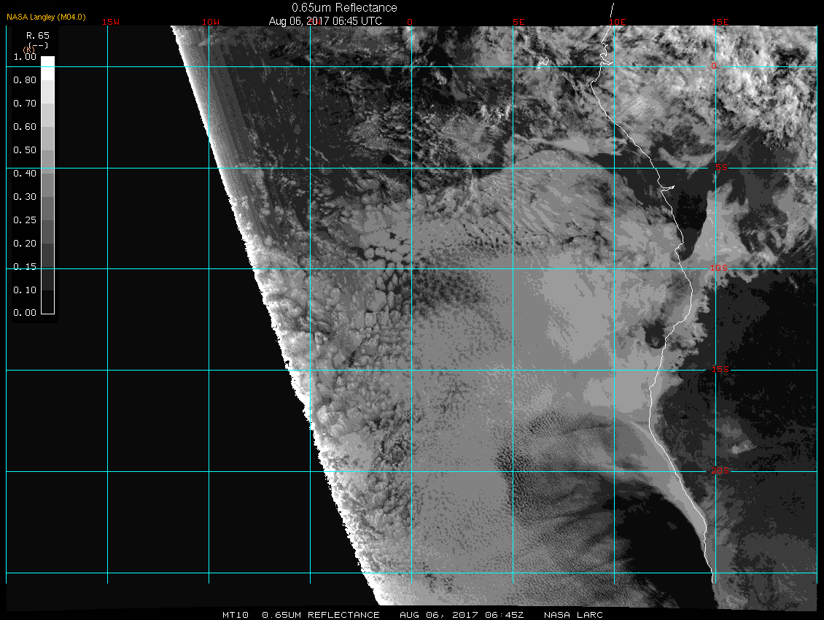824x620 pixels.
Task: Pick the black bottom segment of the colorbar
Action: click(x=48, y=302)
